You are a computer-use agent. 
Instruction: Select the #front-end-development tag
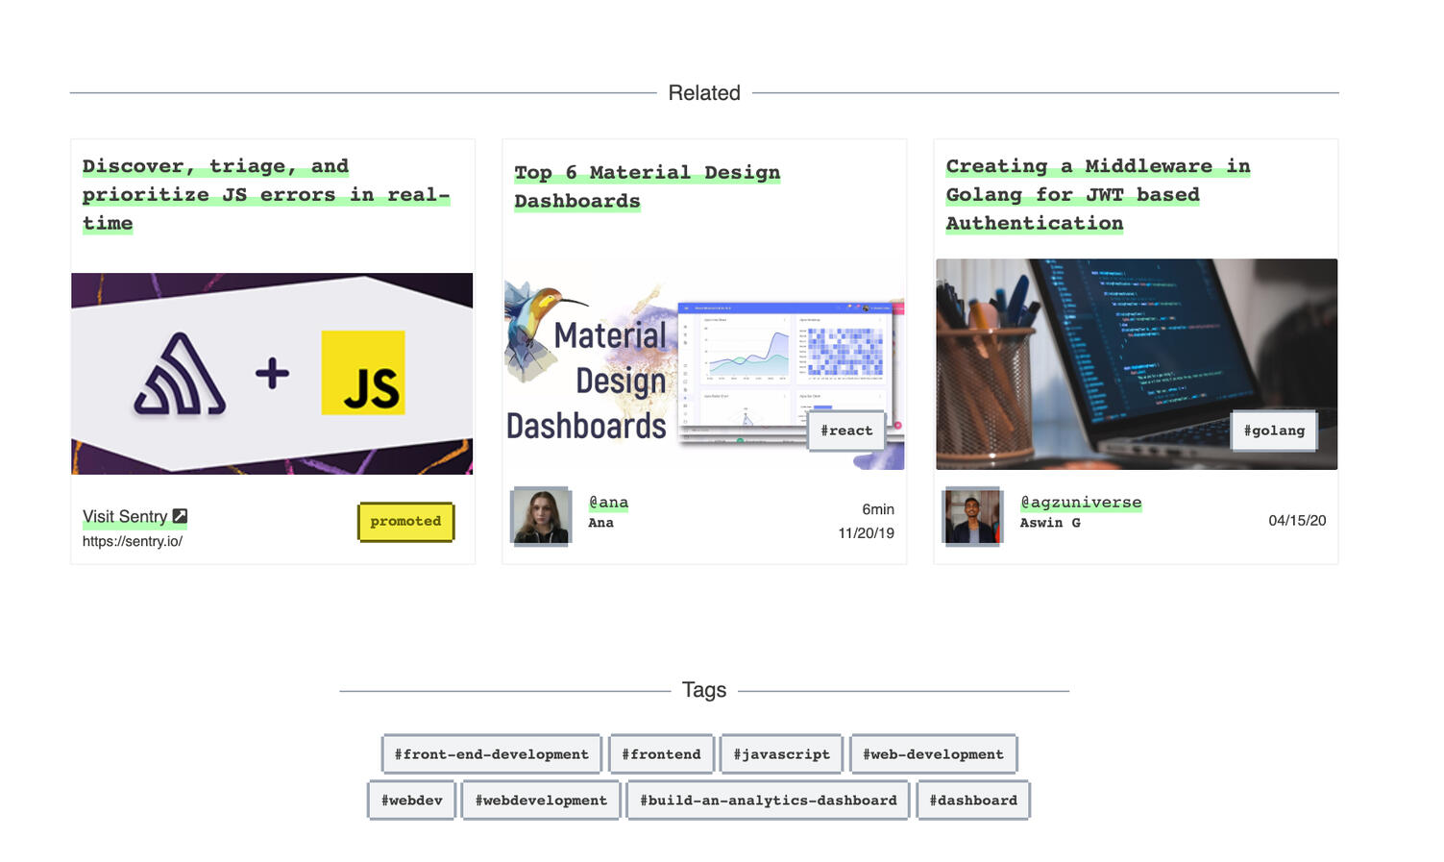tap(492, 753)
